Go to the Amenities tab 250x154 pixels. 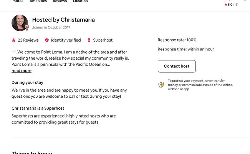[x=38, y=1]
